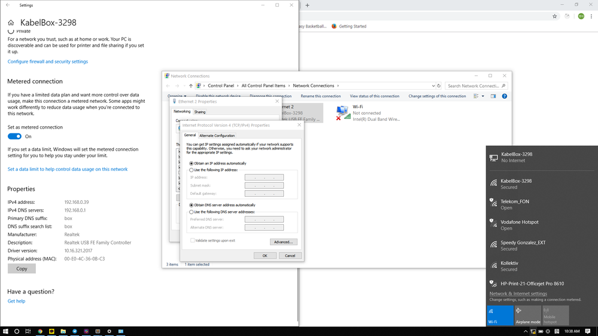Expand the address bar history dropdown
The height and width of the screenshot is (336, 598).
coord(433,85)
